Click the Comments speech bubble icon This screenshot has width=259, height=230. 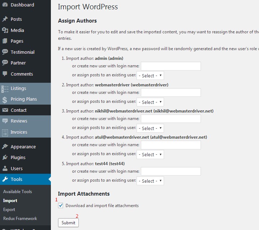(5, 74)
